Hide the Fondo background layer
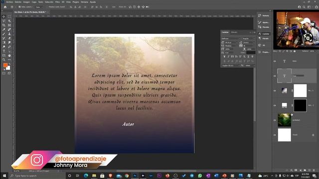Screen dimensions: 319x179 [x=275, y=135]
